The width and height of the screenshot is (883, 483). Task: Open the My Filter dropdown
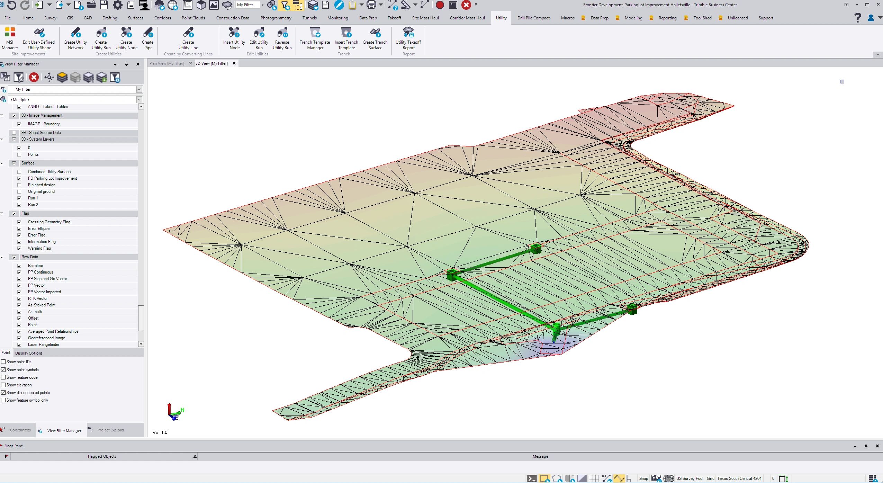click(138, 89)
